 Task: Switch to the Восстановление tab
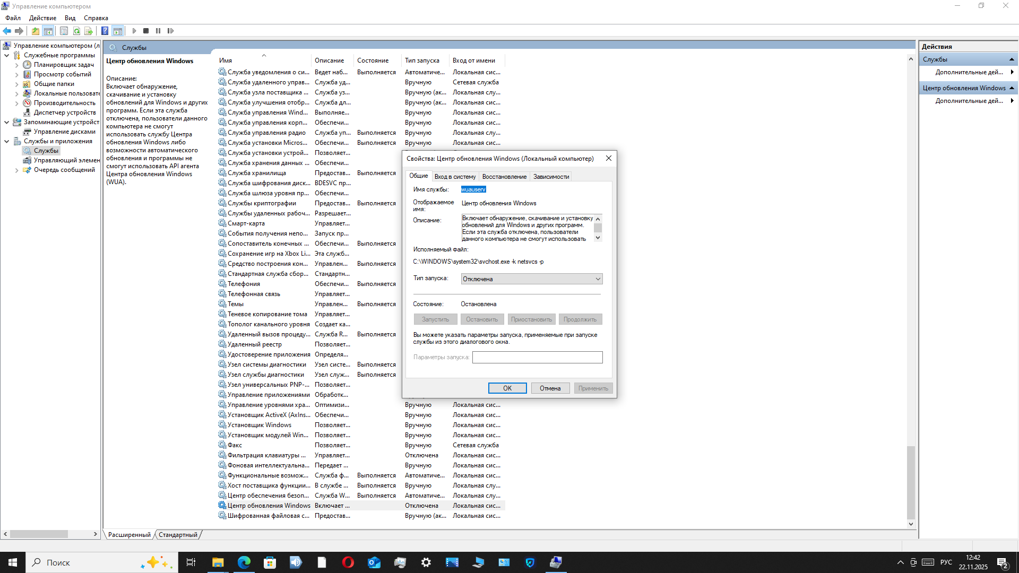pos(504,177)
